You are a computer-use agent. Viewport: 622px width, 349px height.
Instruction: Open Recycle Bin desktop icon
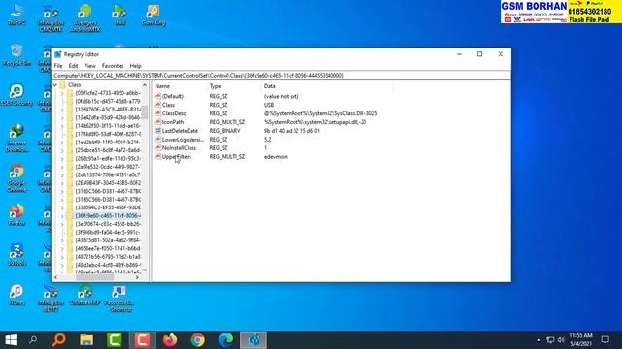pyautogui.click(x=17, y=55)
